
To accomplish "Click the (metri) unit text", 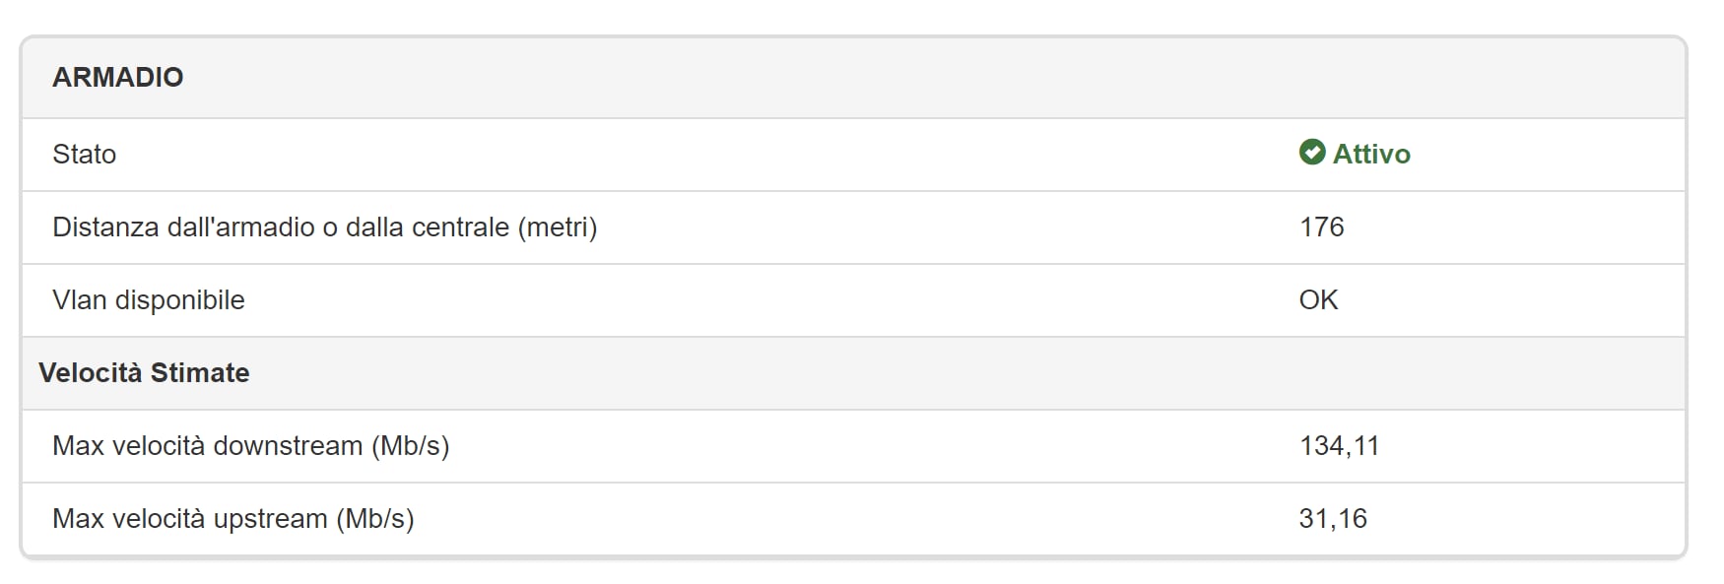I will (558, 227).
